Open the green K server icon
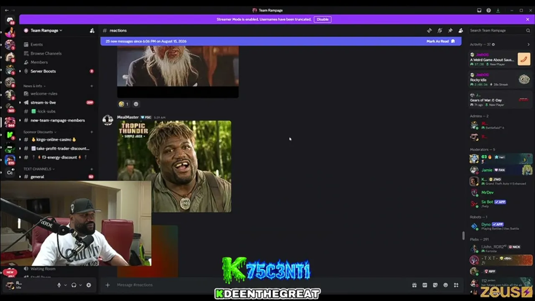This screenshot has width=535, height=301. (10, 135)
